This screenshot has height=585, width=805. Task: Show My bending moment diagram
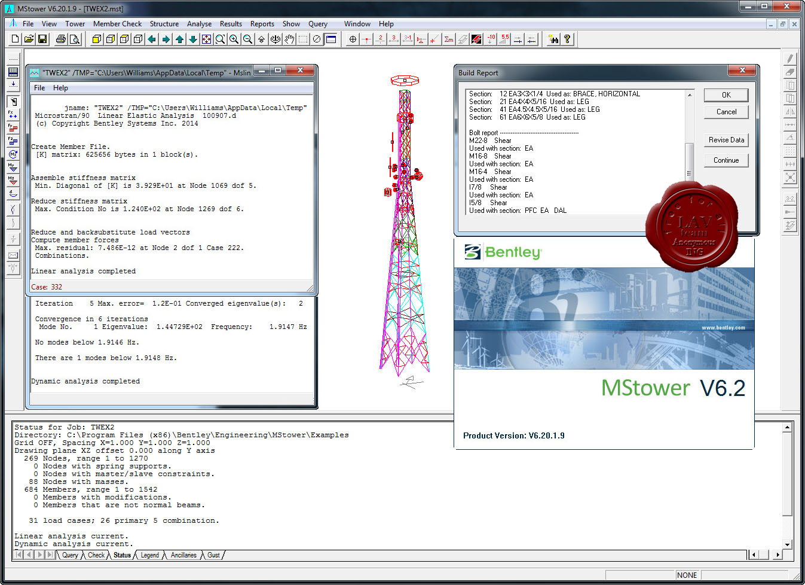[x=13, y=167]
